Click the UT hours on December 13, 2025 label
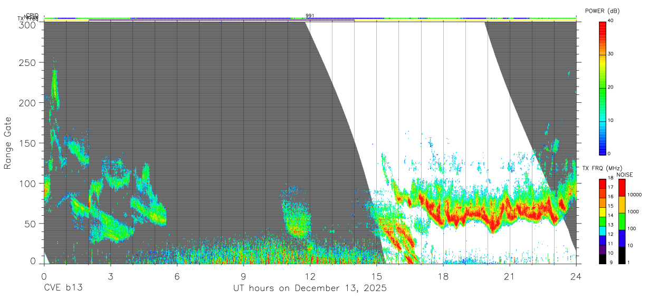This screenshot has width=648, height=299. click(310, 288)
